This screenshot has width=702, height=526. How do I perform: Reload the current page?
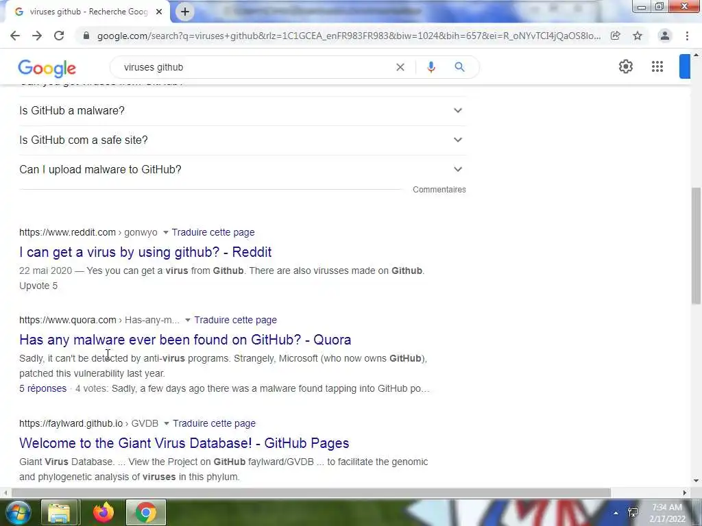[x=59, y=36]
